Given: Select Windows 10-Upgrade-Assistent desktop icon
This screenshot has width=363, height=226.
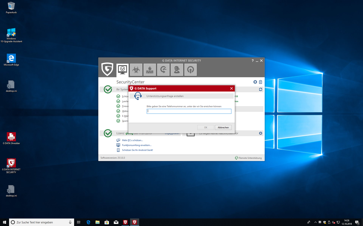Looking at the screenshot, I should pyautogui.click(x=11, y=35).
